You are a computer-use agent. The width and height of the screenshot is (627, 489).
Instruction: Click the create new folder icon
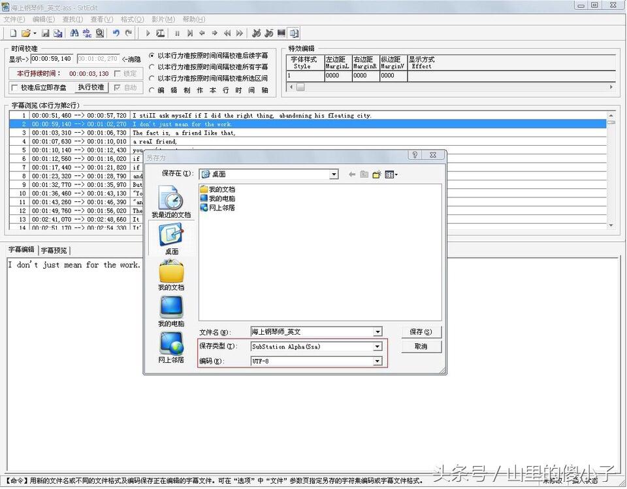pyautogui.click(x=377, y=175)
